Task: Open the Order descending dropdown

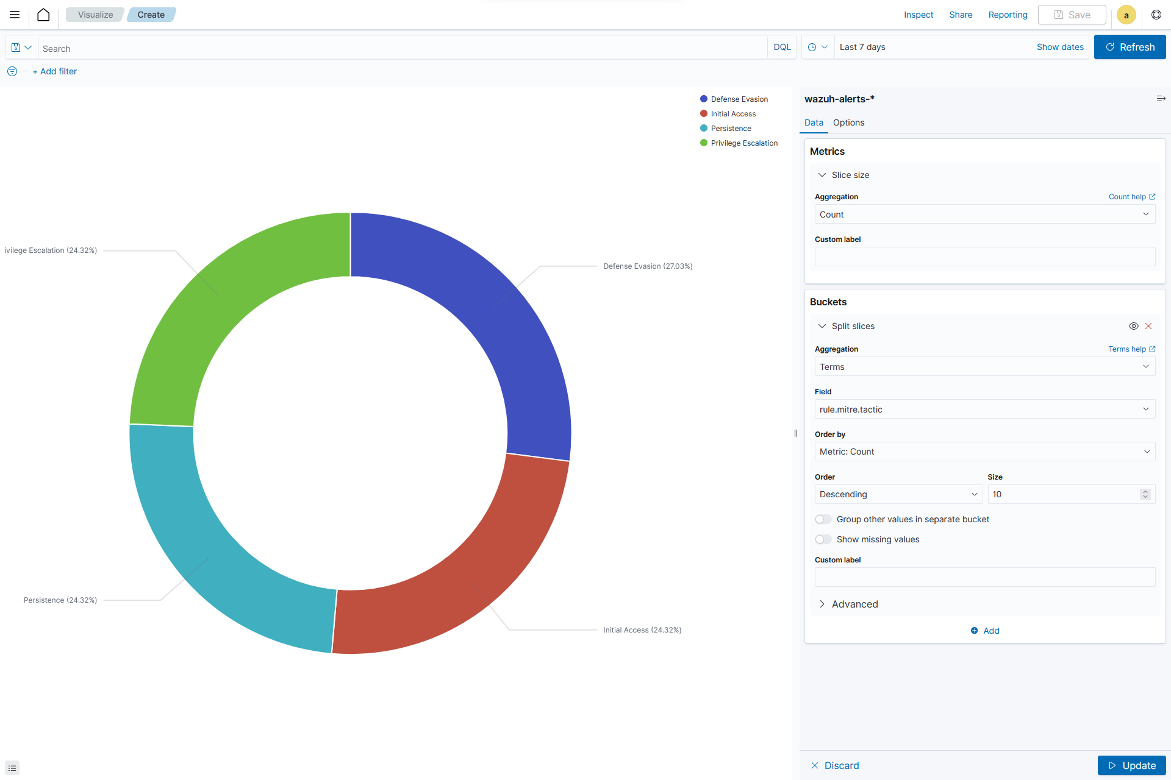Action: (897, 494)
